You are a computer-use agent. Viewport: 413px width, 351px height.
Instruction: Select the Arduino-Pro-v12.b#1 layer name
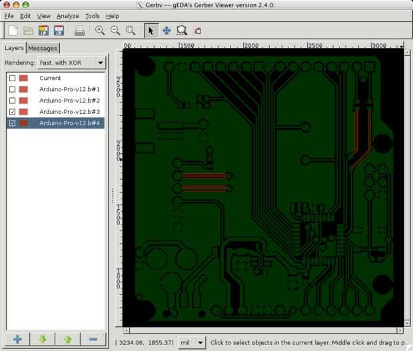click(69, 89)
